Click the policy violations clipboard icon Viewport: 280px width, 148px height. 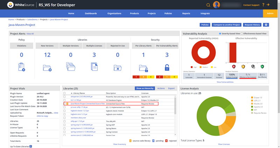[22, 67]
